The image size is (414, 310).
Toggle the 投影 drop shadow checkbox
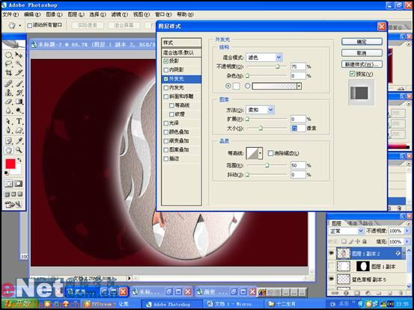click(x=165, y=61)
